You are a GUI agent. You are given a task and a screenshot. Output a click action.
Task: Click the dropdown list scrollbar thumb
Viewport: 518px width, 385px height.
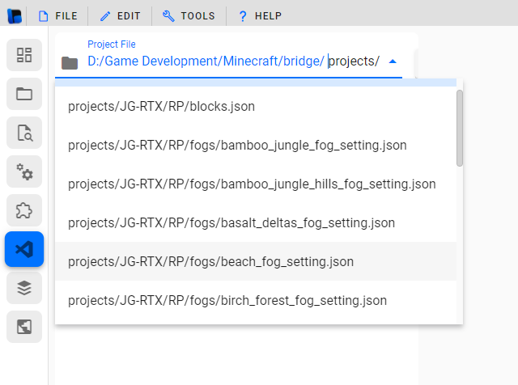pyautogui.click(x=460, y=128)
